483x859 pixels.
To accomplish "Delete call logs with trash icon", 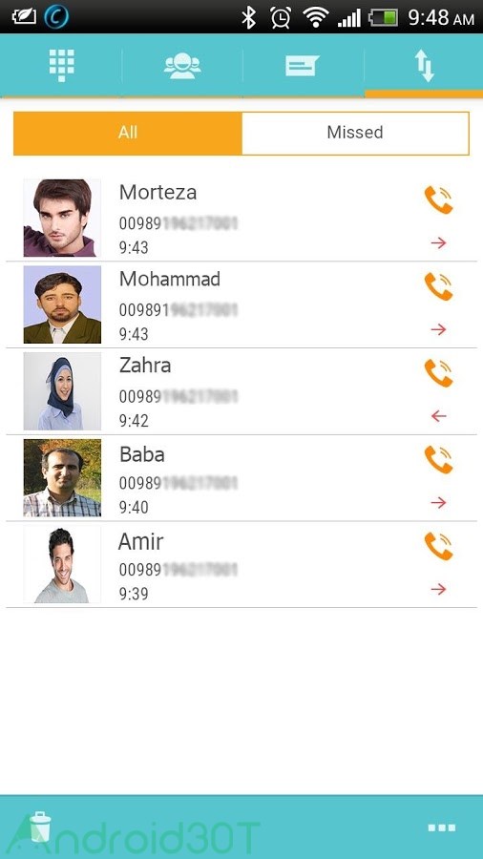I will click(x=40, y=828).
